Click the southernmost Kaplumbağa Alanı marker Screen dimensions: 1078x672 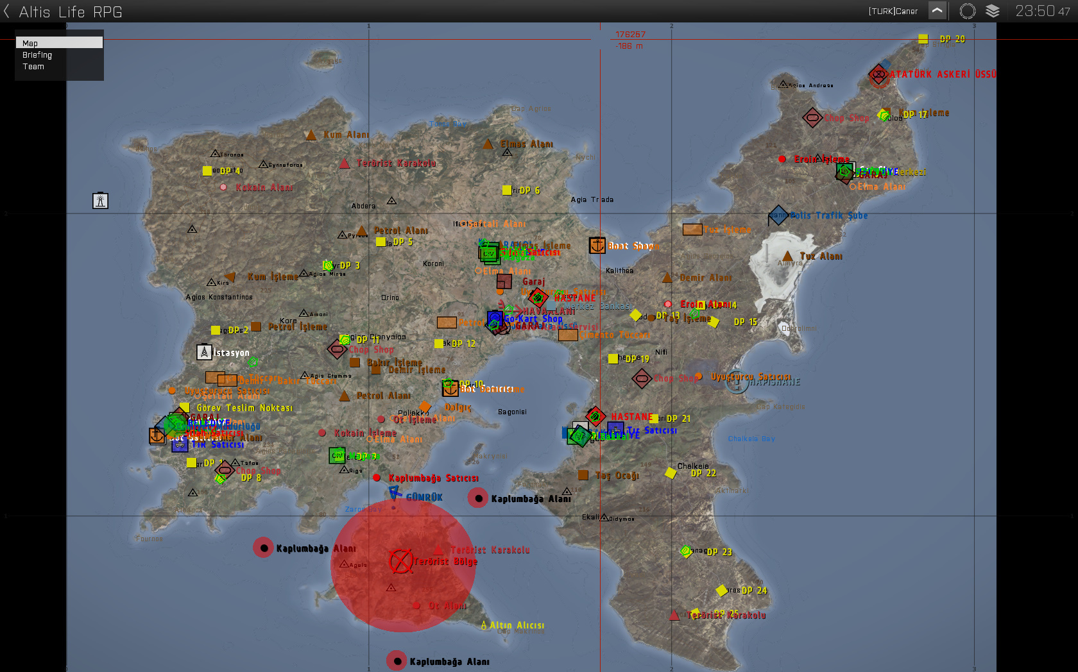coord(397,660)
